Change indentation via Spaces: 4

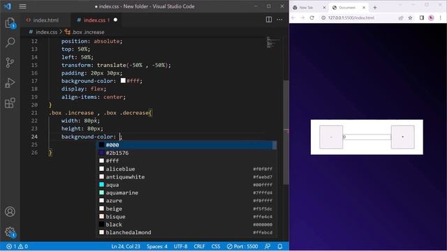[156, 246]
